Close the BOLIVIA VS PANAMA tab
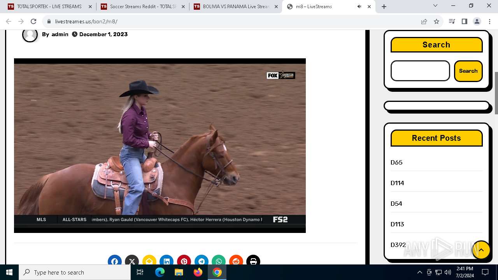 coord(276,7)
